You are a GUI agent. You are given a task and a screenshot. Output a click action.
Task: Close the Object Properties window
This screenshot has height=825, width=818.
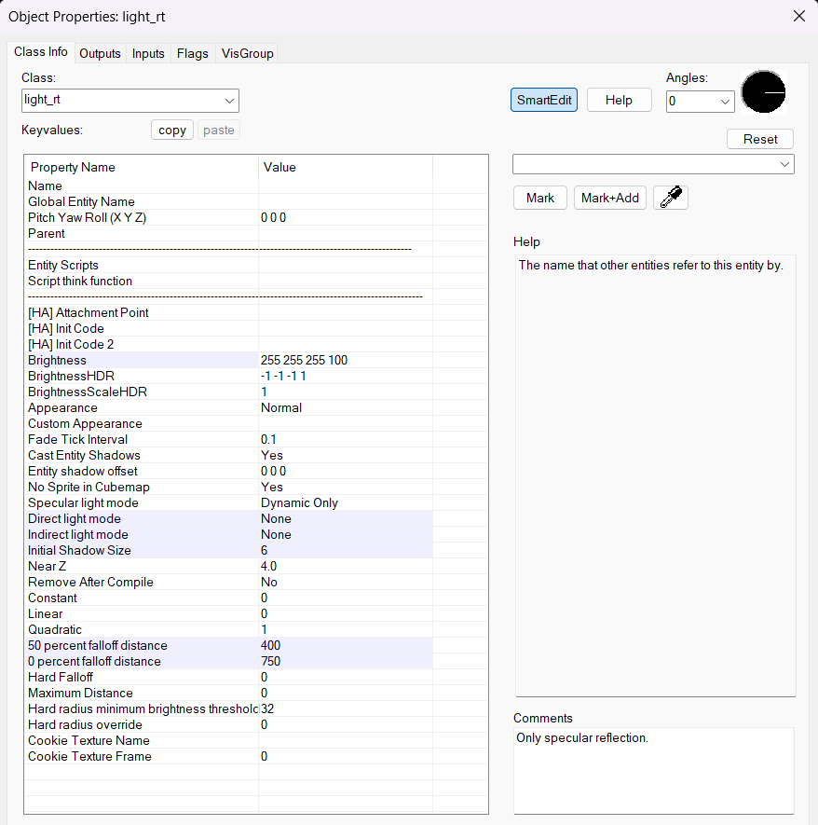pos(798,16)
